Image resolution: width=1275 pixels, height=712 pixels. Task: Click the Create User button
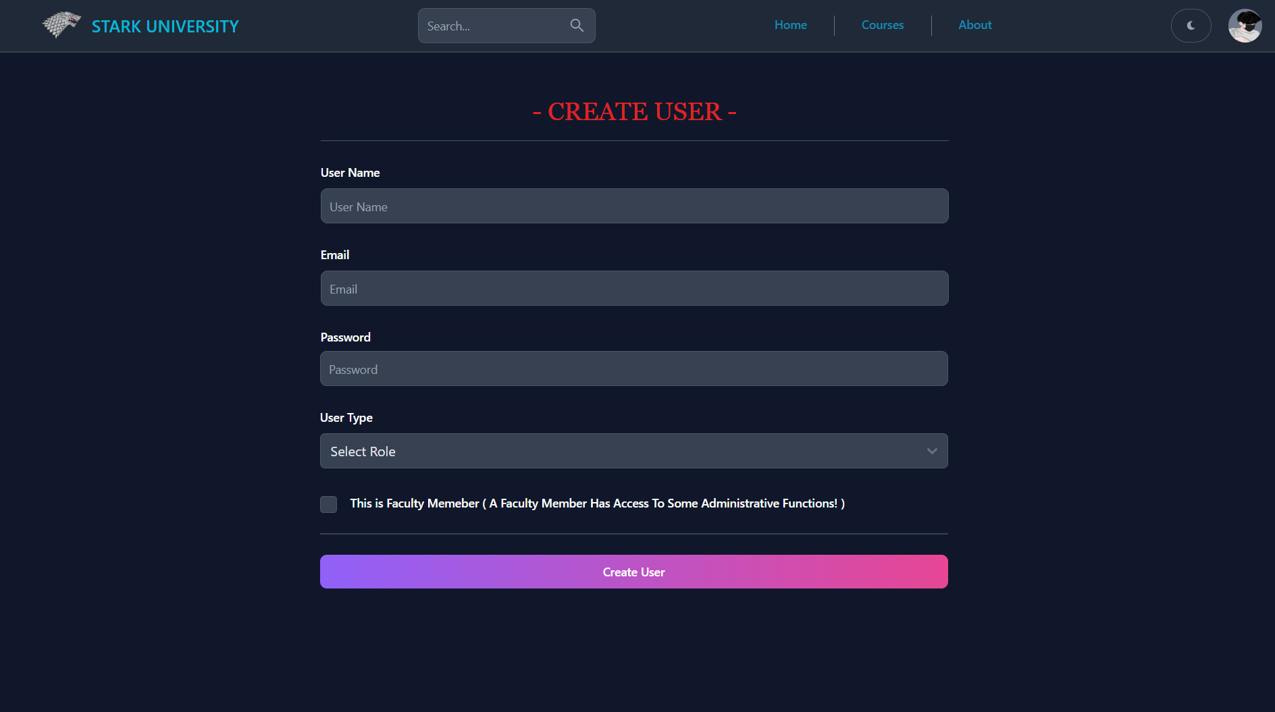(633, 572)
